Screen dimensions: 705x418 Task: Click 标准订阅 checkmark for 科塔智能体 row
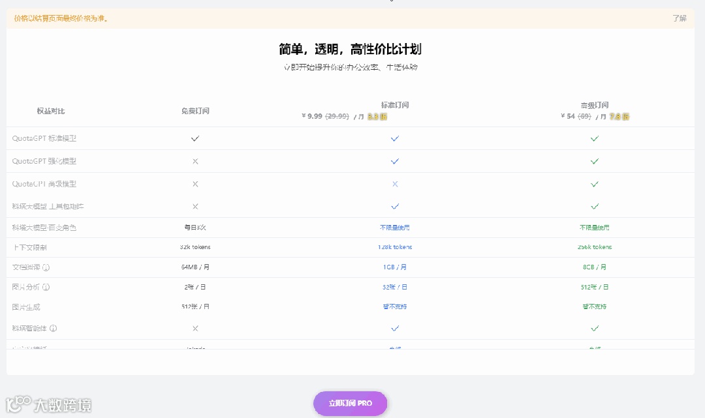[395, 328]
